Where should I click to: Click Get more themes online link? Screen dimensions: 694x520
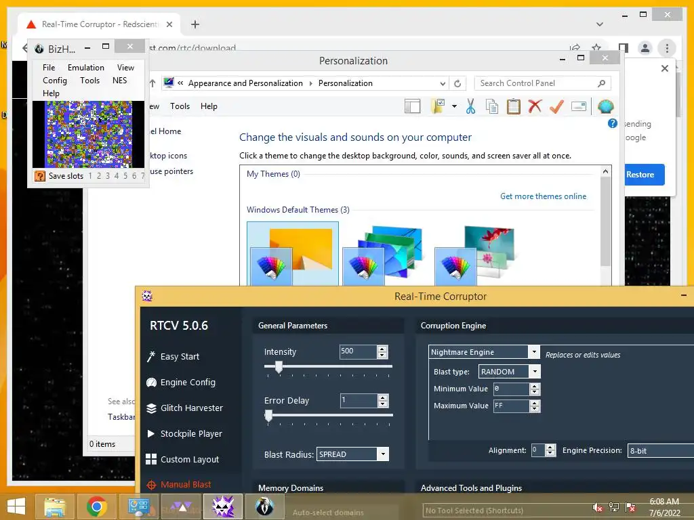(543, 196)
